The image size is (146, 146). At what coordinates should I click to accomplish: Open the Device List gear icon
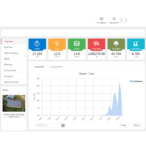[x=114, y=19]
